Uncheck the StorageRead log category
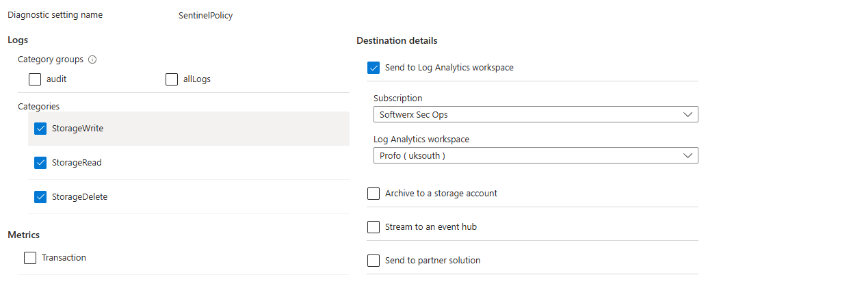 click(40, 163)
